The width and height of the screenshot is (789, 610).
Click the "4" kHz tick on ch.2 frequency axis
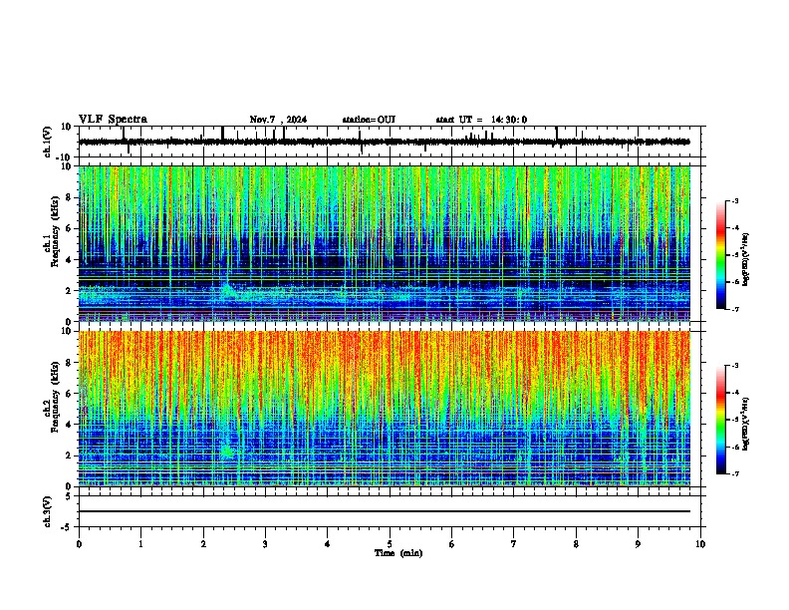pos(69,425)
